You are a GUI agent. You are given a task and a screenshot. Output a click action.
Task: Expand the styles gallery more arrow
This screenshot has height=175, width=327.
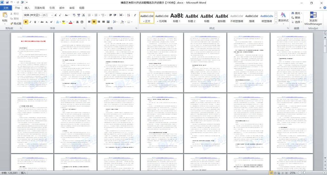pos(276,22)
